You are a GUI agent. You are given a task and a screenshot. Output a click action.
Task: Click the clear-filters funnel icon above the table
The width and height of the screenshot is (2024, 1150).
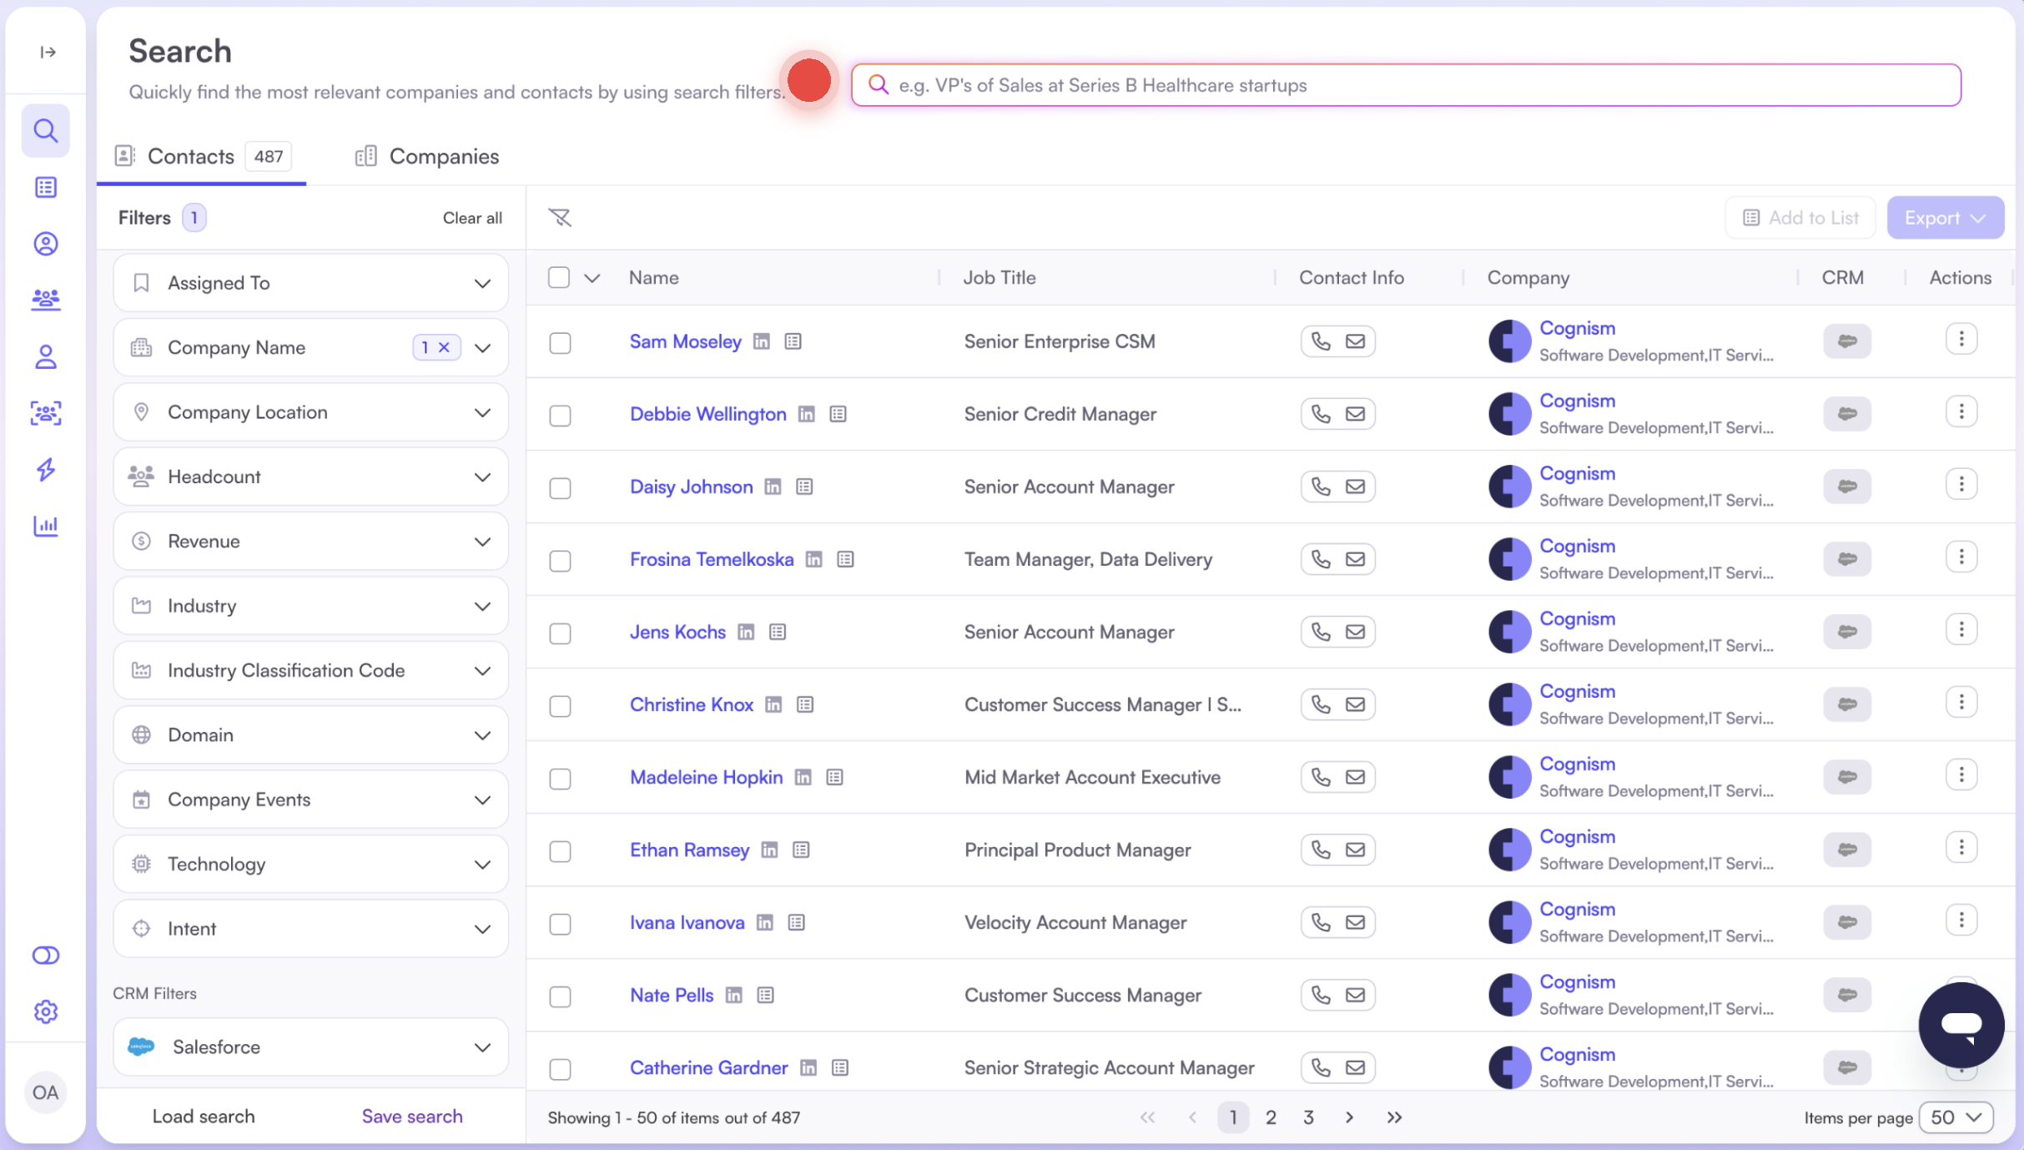[x=560, y=217]
